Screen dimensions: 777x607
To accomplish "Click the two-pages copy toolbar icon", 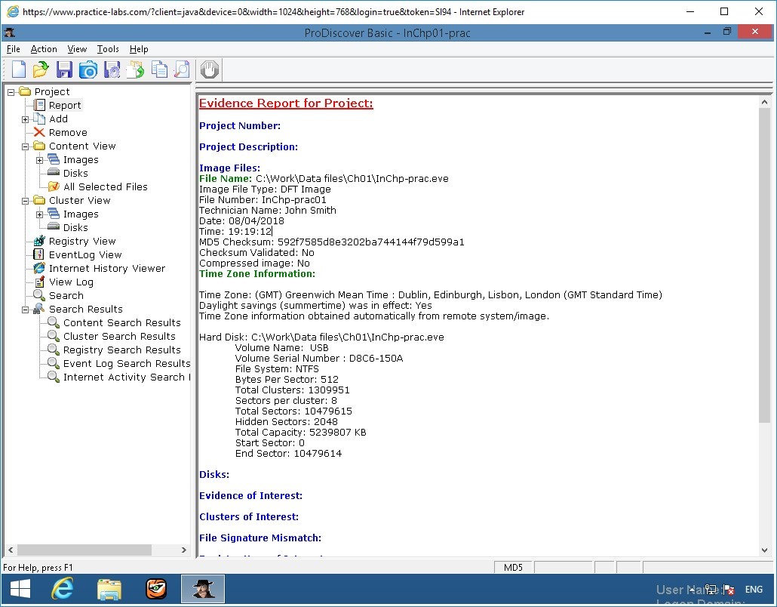I will 159,69.
